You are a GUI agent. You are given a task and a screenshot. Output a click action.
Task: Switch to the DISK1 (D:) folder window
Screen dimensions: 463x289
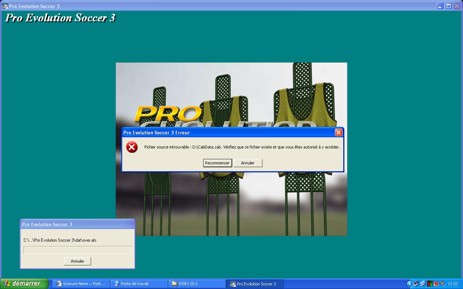[197, 284]
